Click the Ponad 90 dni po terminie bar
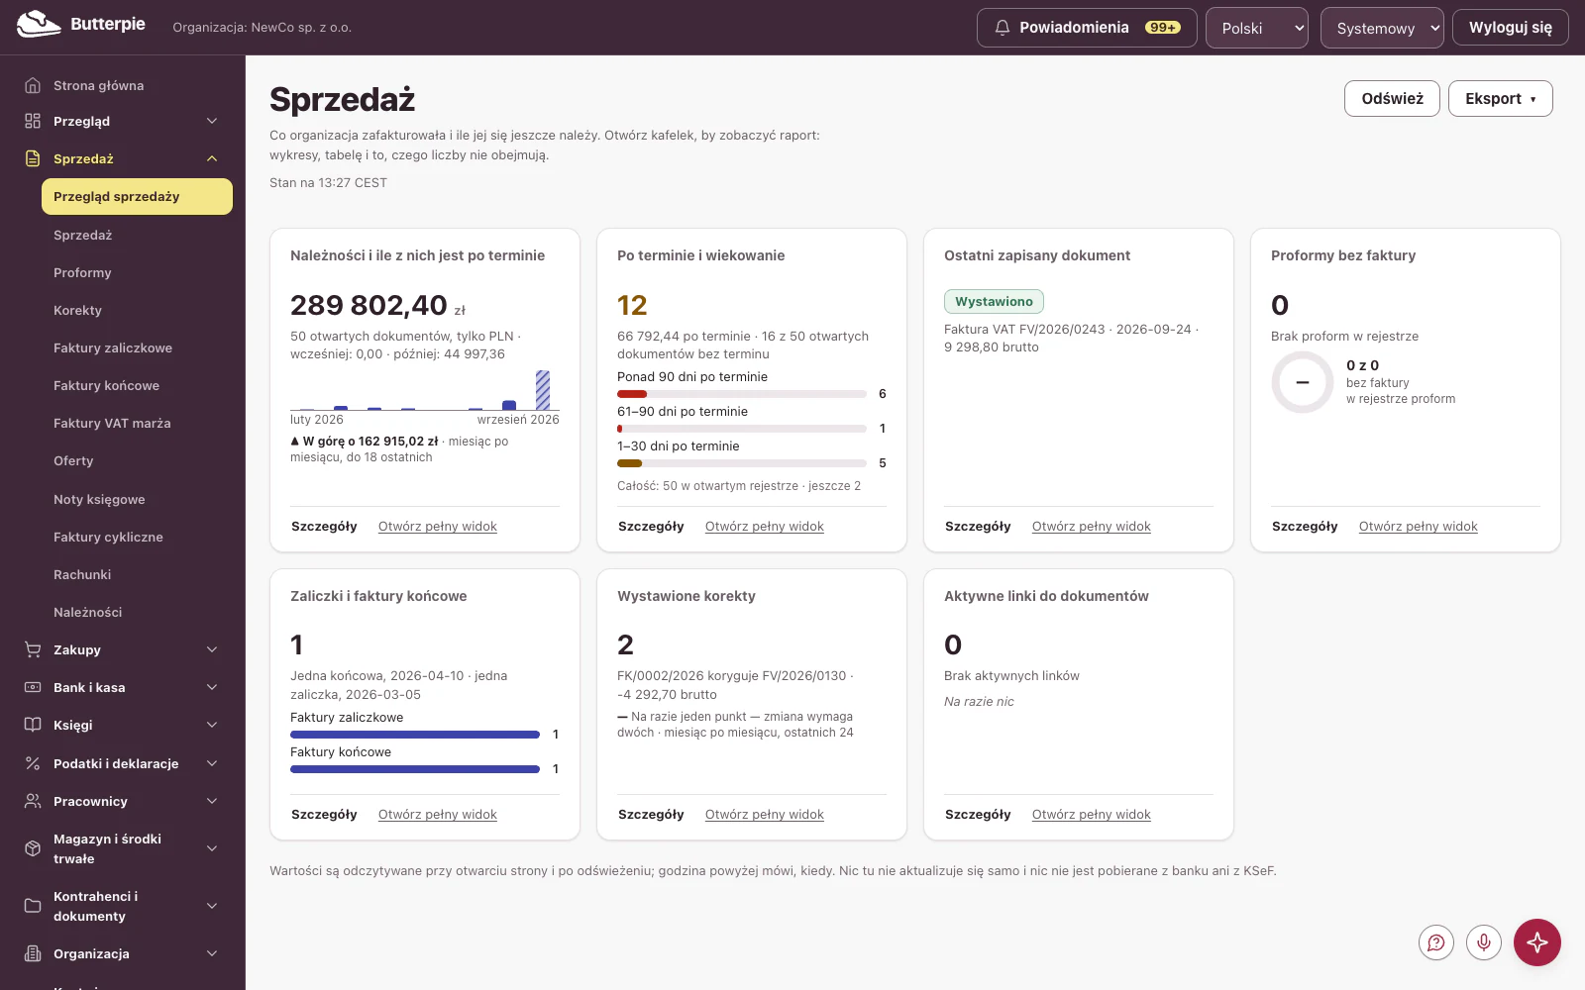Viewport: 1585px width, 990px height. (742, 394)
